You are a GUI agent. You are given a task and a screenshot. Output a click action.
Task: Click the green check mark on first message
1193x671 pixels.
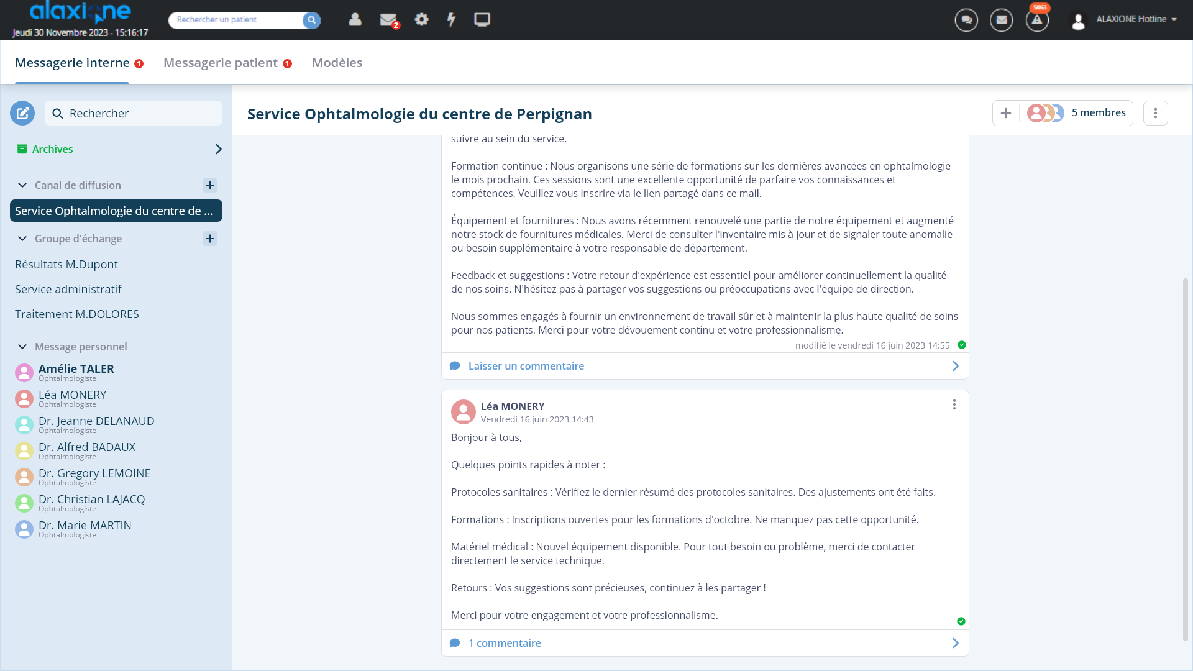point(962,345)
